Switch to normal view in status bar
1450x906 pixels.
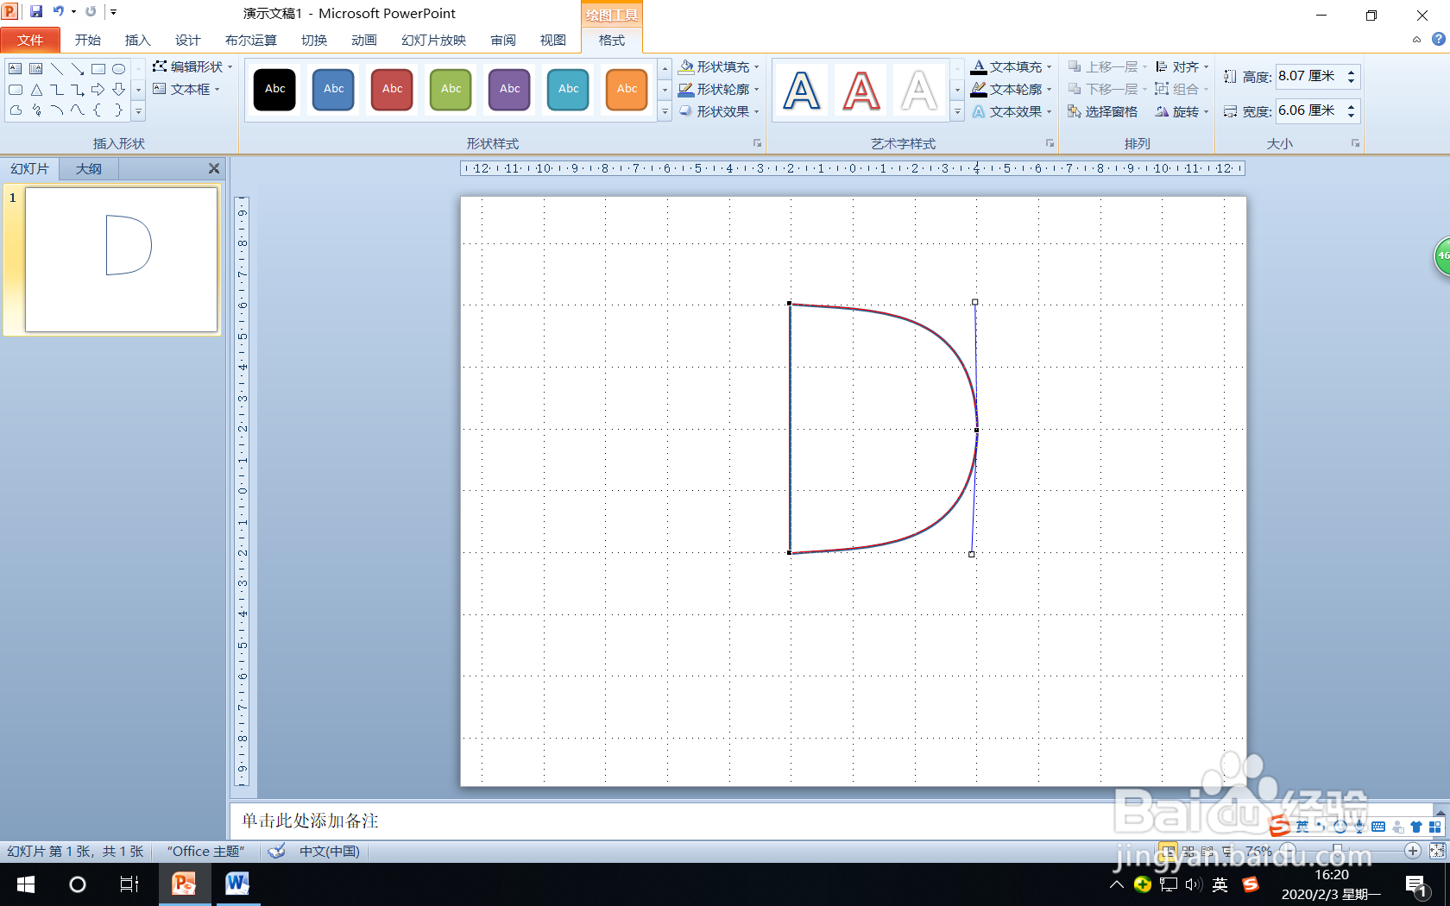(x=1168, y=851)
